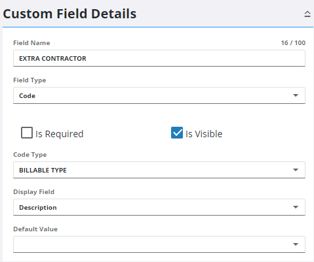The image size is (314, 262).
Task: Click the Display Field label
Action: 33,192
